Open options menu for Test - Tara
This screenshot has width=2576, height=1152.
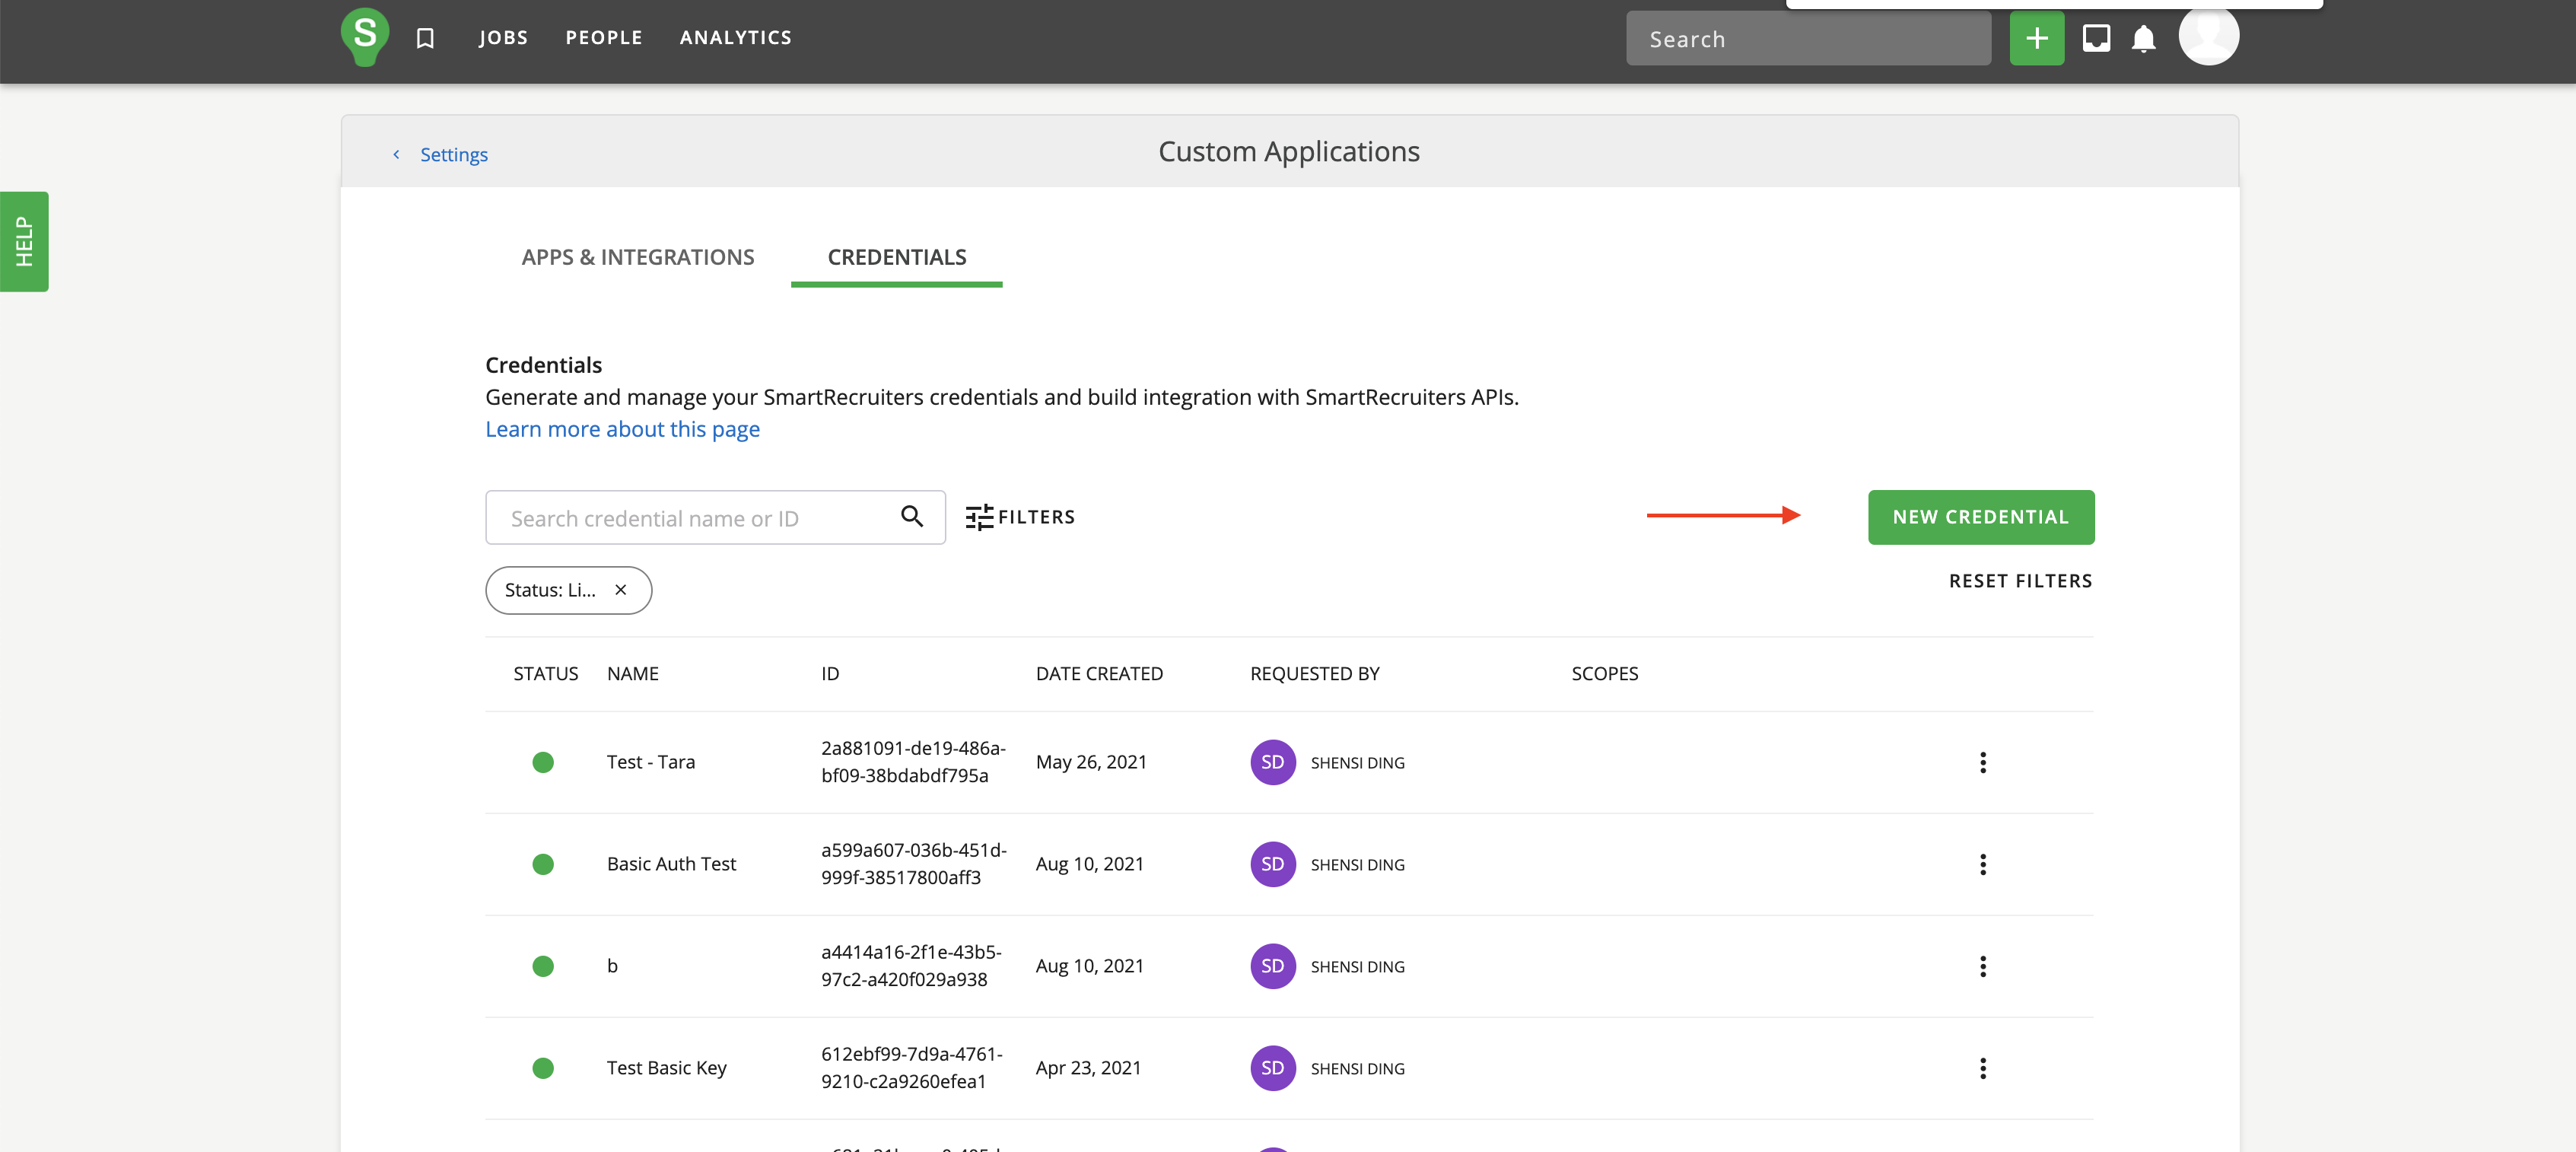click(1982, 762)
